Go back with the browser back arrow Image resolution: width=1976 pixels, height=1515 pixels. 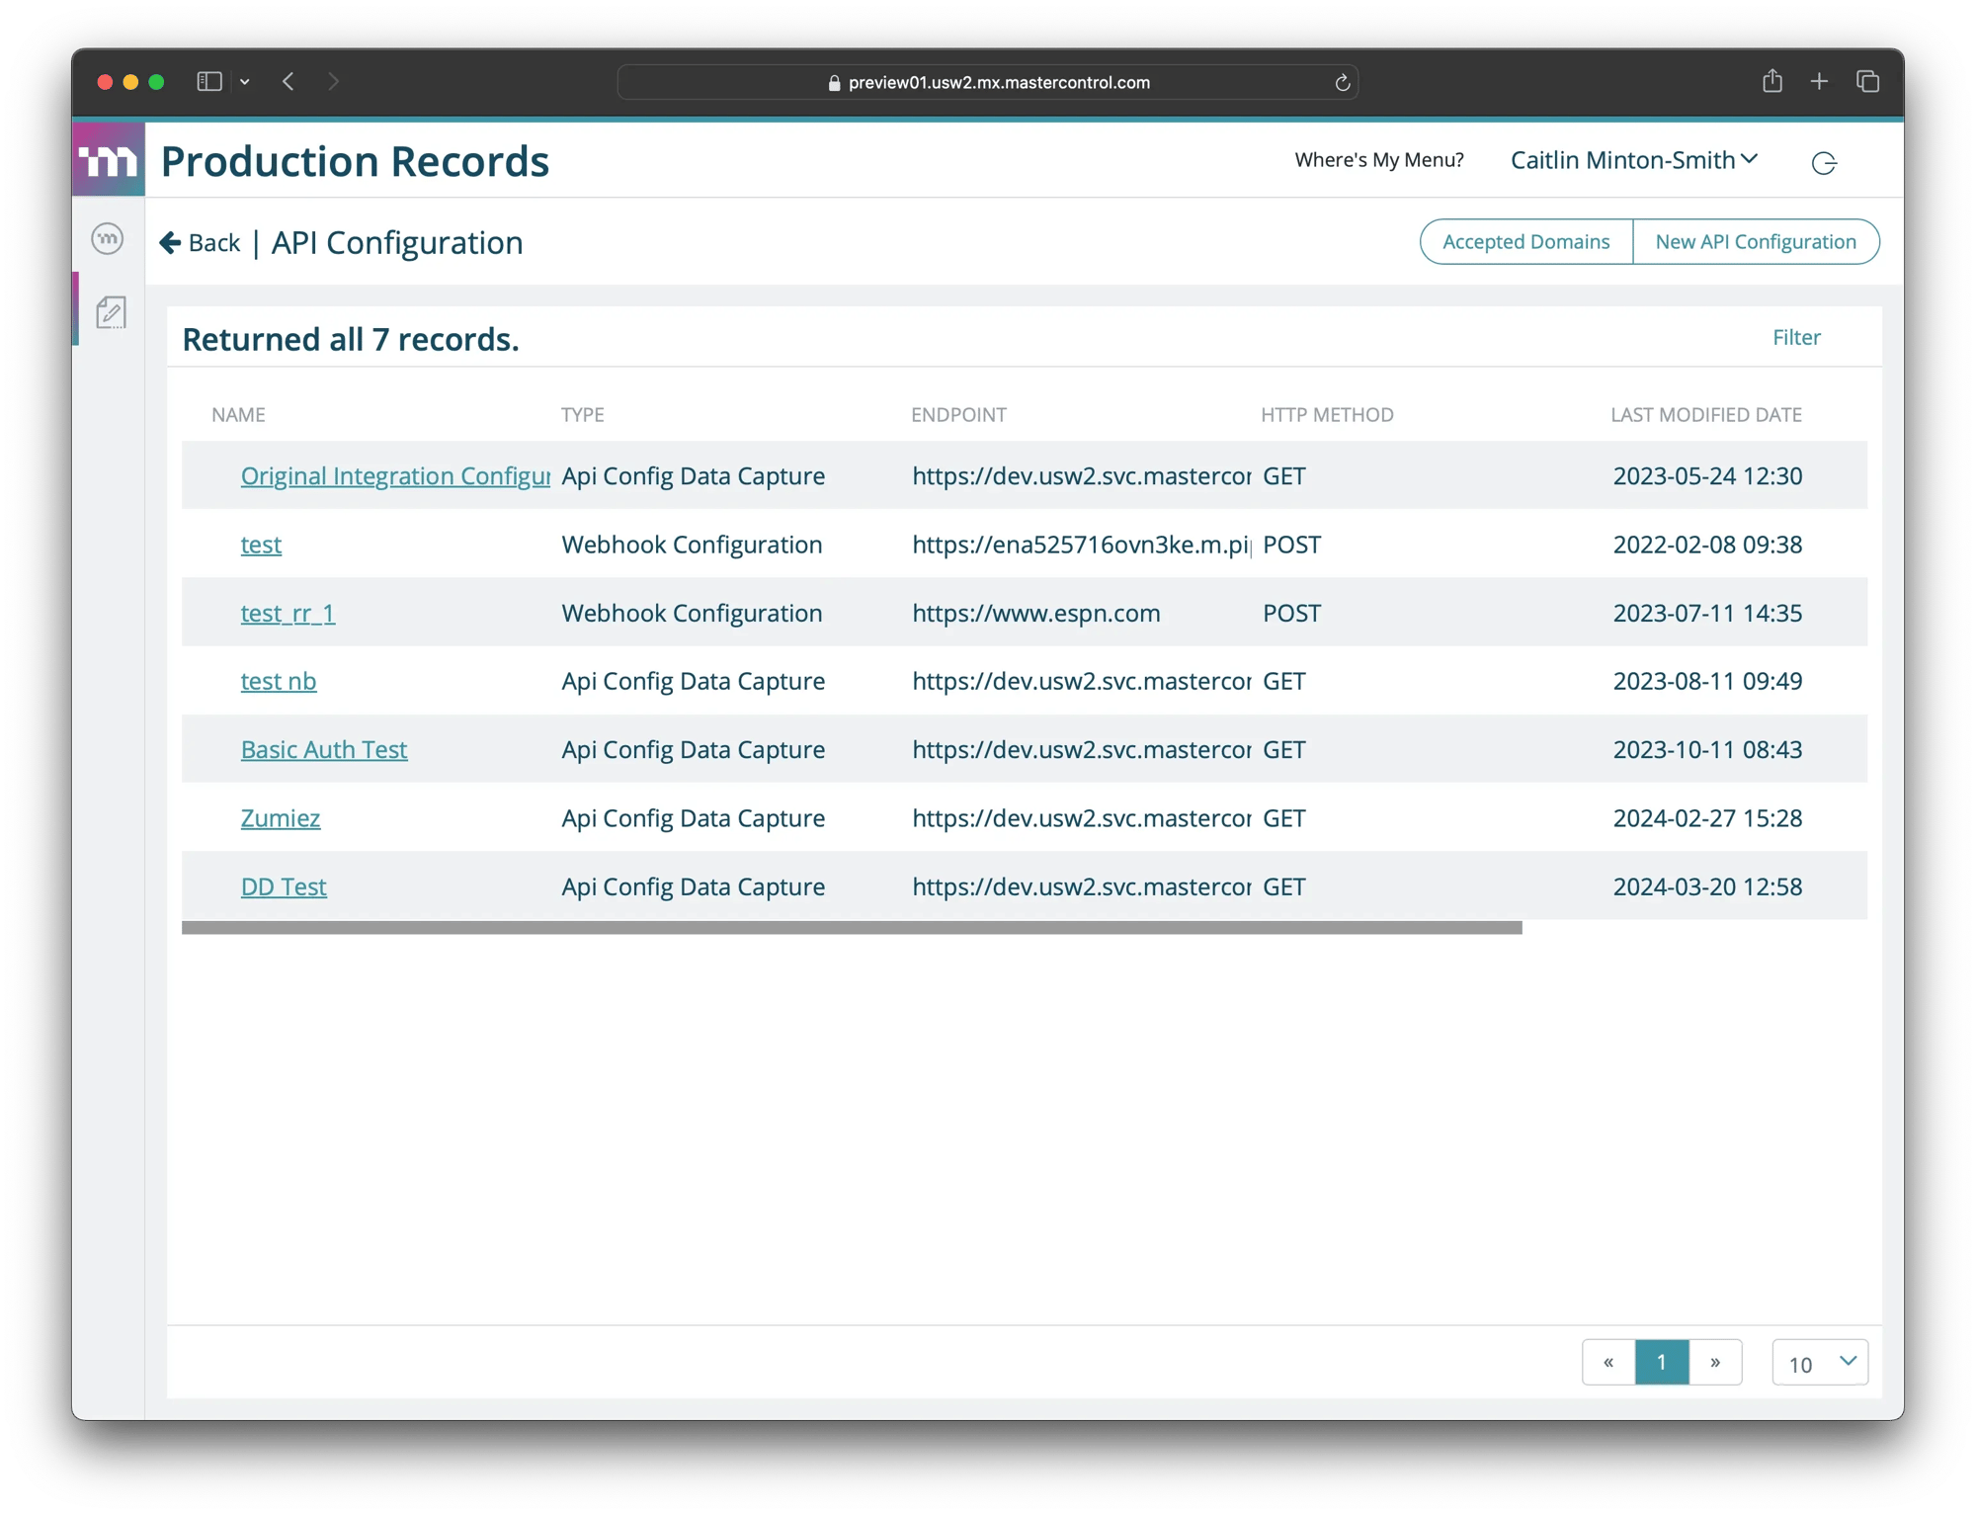[288, 82]
